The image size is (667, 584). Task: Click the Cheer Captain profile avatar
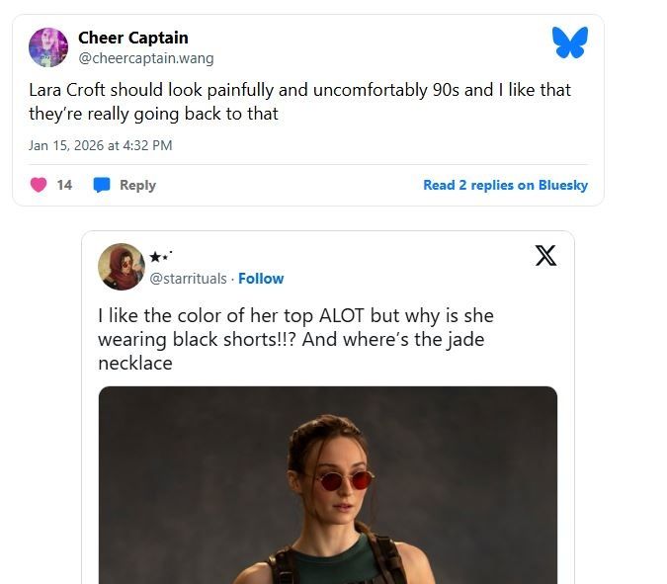[47, 47]
